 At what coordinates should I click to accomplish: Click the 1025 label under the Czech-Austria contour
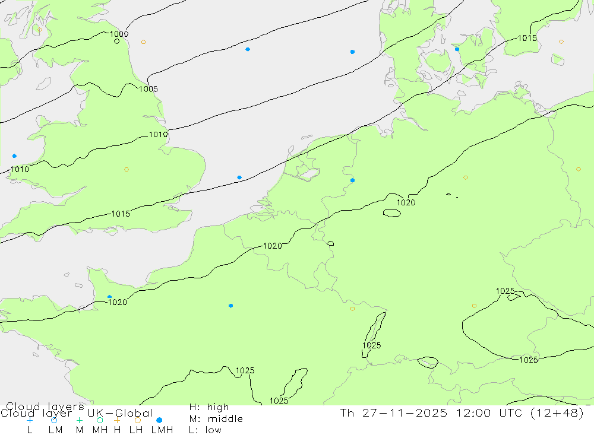529,360
